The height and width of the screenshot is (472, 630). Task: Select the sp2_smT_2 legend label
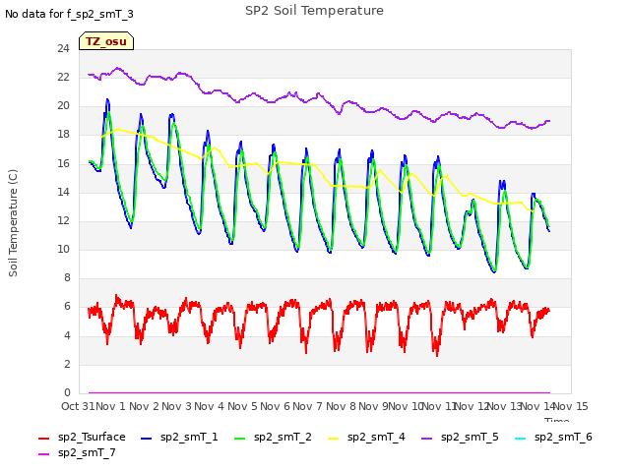point(283,437)
